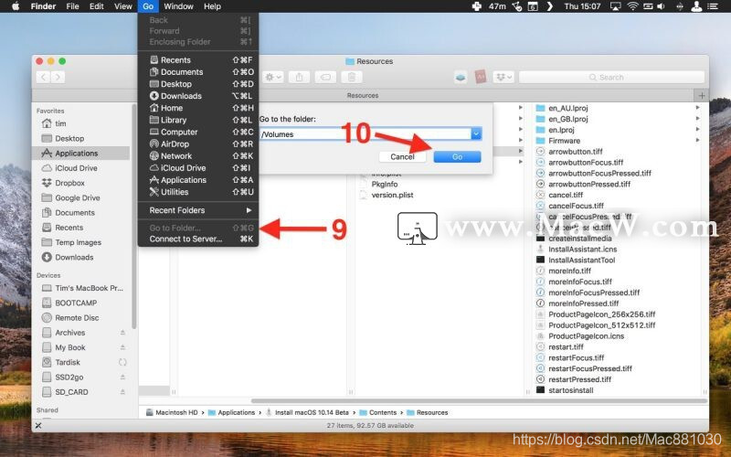
Task: Select Downloads in the Go menu
Action: (x=198, y=96)
